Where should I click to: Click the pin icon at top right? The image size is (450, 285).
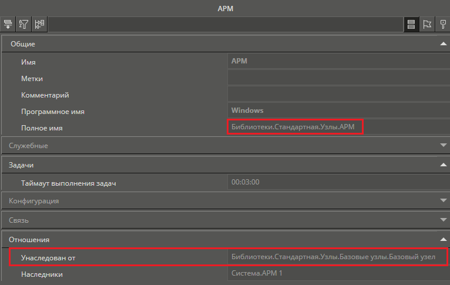click(442, 24)
